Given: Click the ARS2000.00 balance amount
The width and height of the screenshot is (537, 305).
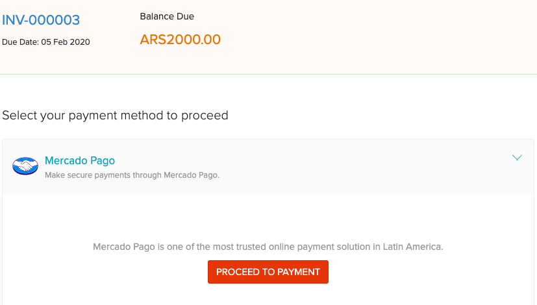Looking at the screenshot, I should 180,40.
